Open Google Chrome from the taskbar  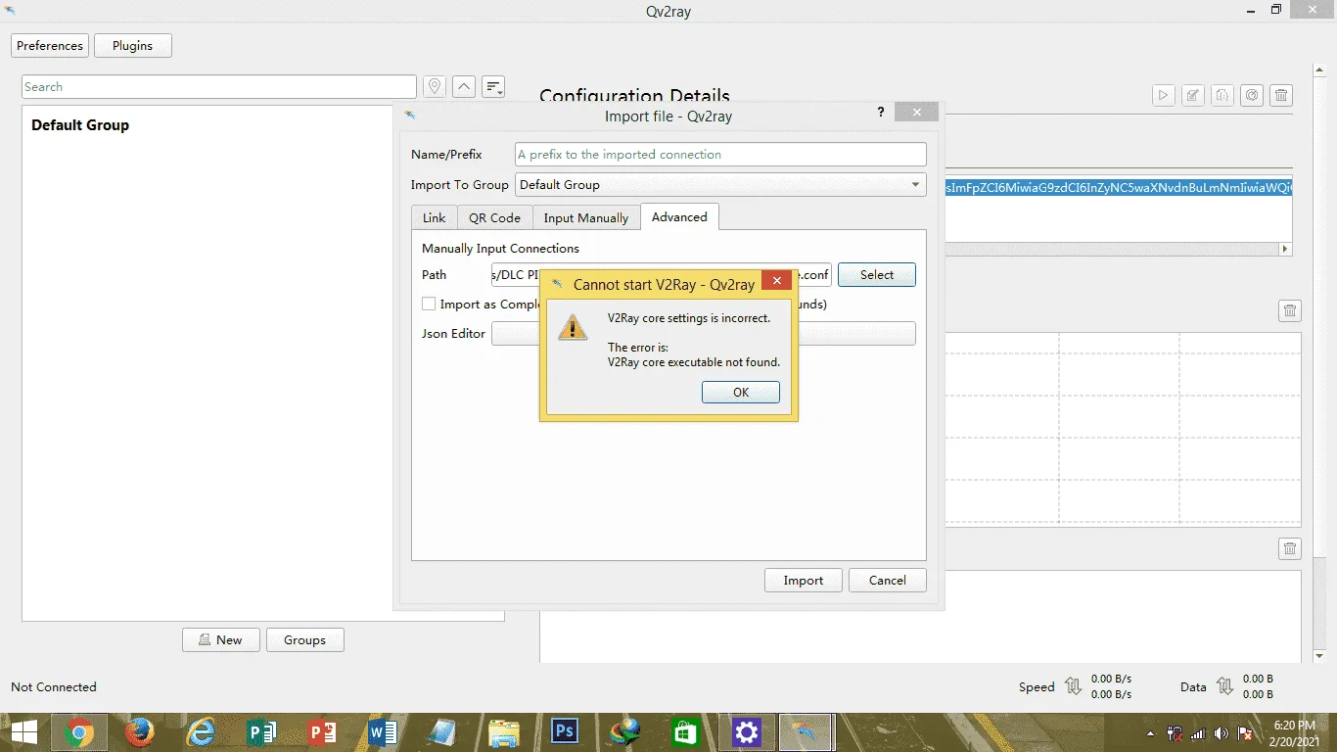click(79, 732)
